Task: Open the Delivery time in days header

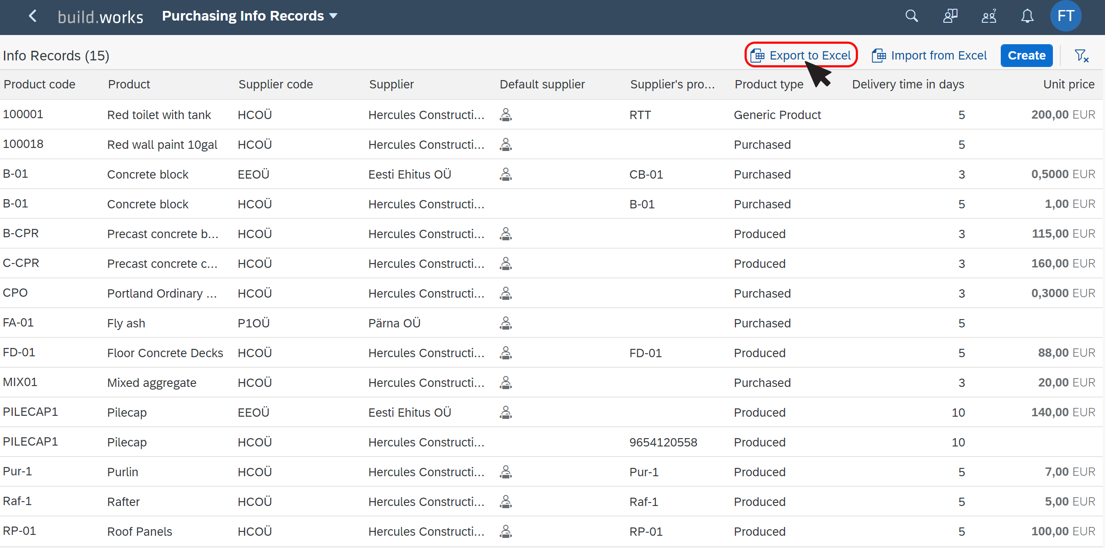Action: (x=908, y=84)
